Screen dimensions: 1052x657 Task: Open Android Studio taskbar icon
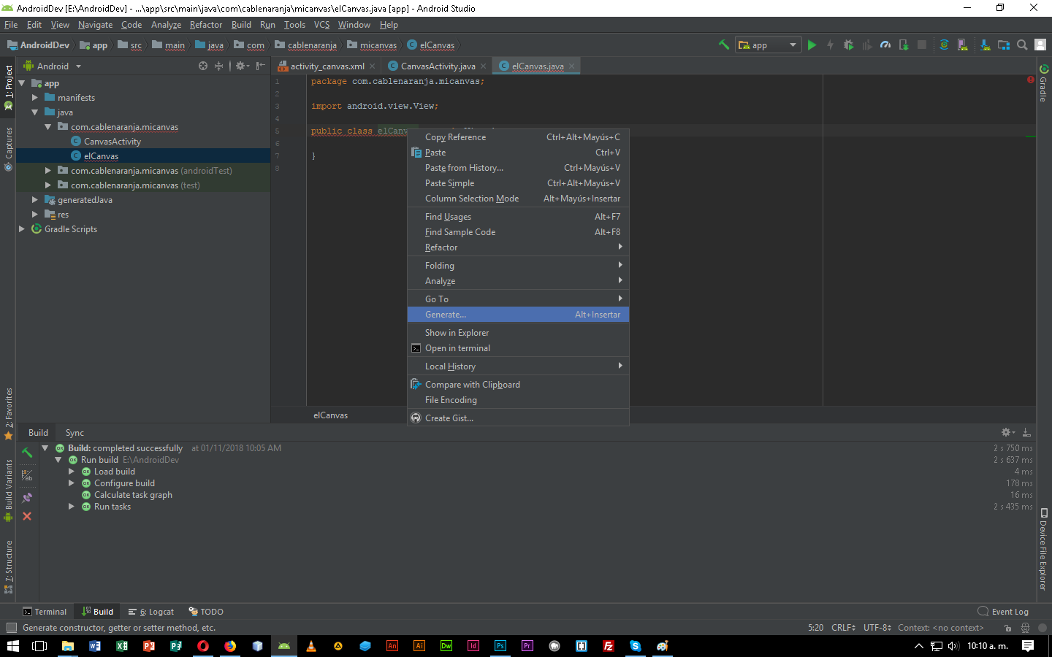pyautogui.click(x=284, y=646)
